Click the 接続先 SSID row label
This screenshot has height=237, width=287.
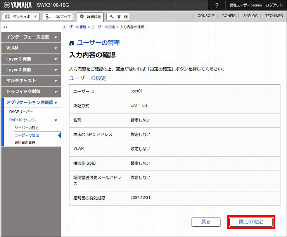pyautogui.click(x=85, y=163)
